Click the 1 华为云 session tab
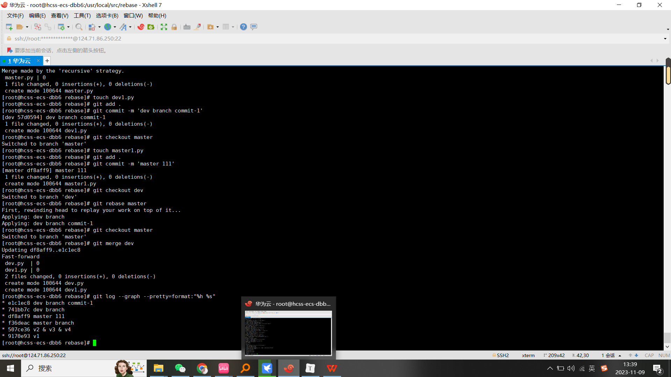The width and height of the screenshot is (671, 377). click(x=21, y=61)
